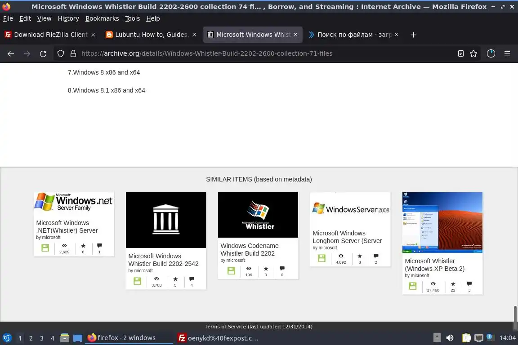Open Microsoft Whistler (Windows XP Beta 2) link
Screen dimensions: 518x345
(x=435, y=265)
